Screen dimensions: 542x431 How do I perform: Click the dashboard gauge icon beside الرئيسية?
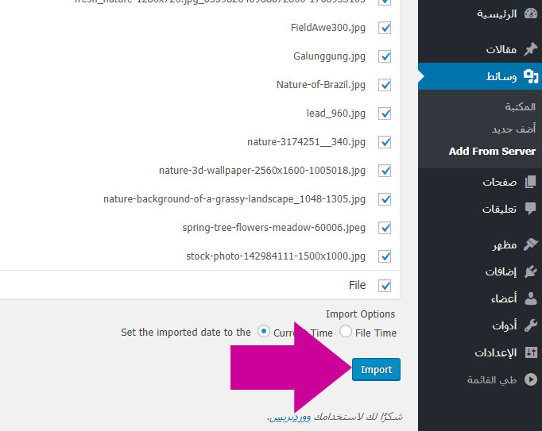tap(531, 13)
